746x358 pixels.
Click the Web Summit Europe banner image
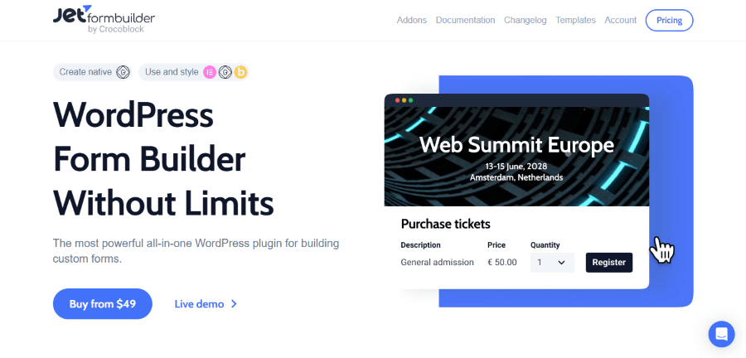(x=516, y=156)
